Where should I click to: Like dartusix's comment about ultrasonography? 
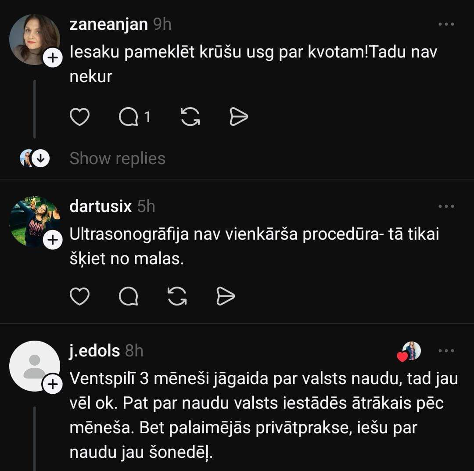80,297
